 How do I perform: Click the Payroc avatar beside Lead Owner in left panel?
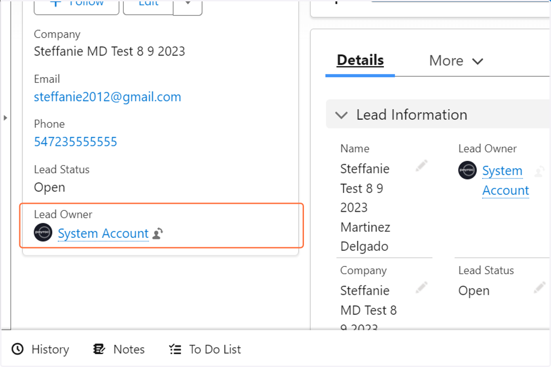(x=43, y=232)
